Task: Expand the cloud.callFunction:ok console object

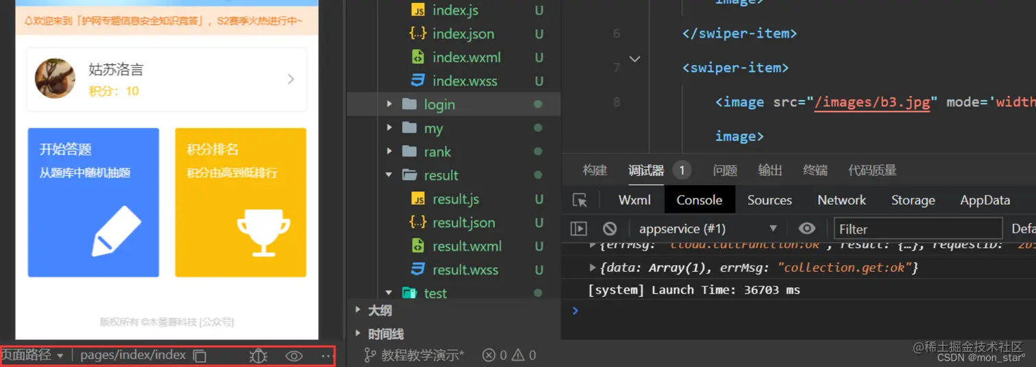Action: 593,245
